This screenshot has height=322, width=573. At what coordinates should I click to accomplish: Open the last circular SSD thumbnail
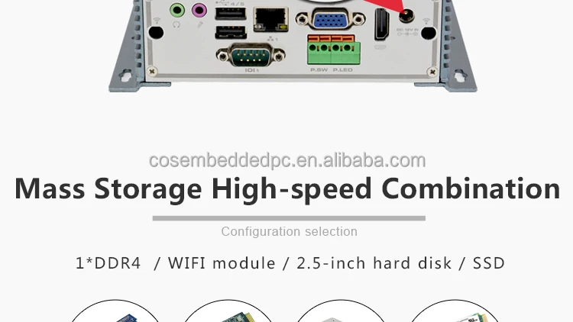[455, 311]
